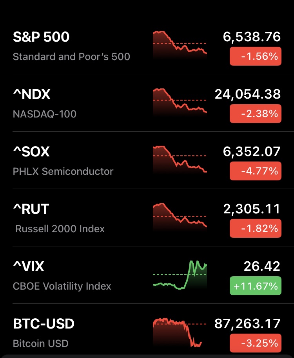Viewport: 294px width, 358px height.
Task: Select the BTC-USD ticker symbol
Action: [44, 324]
